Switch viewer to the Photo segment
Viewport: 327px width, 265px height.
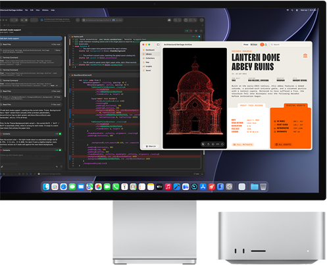(x=246, y=45)
